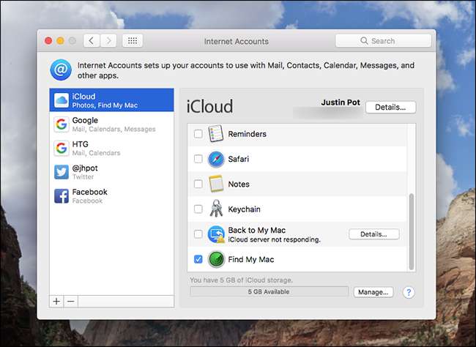Image resolution: width=476 pixels, height=347 pixels.
Task: Click the Twitter bird icon for @jhpot
Action: pos(62,172)
